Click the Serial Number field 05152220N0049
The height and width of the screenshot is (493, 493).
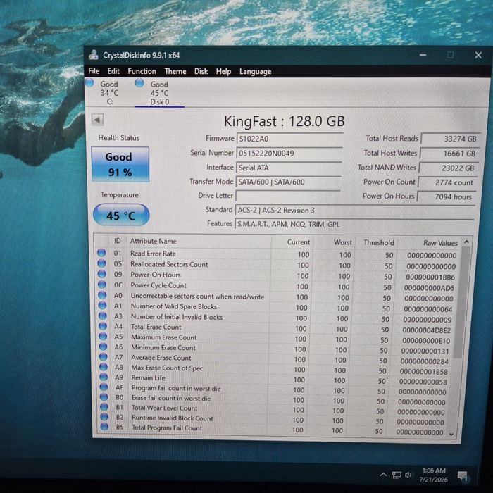pyautogui.click(x=289, y=153)
